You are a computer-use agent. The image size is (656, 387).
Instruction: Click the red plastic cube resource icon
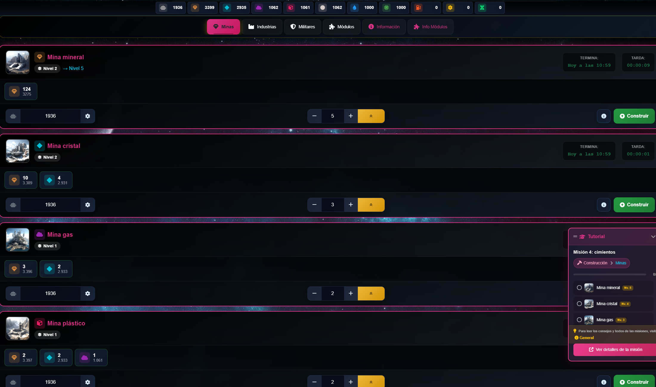click(x=291, y=8)
